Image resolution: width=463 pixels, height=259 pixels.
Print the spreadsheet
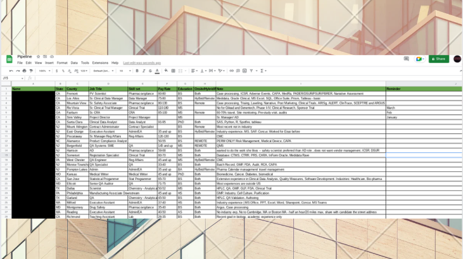pos(24,71)
